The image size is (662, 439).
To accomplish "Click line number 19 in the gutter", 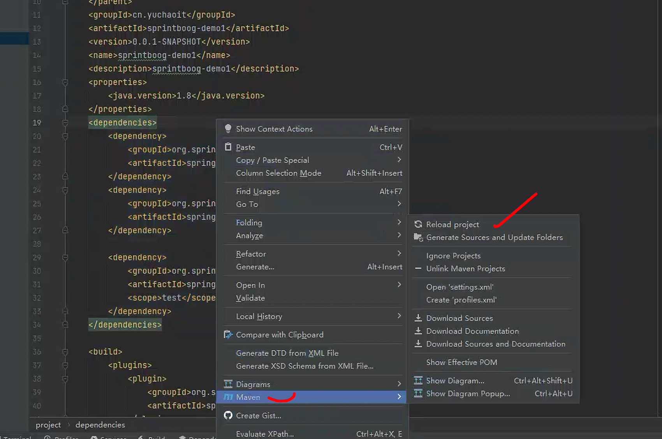I will pos(37,123).
